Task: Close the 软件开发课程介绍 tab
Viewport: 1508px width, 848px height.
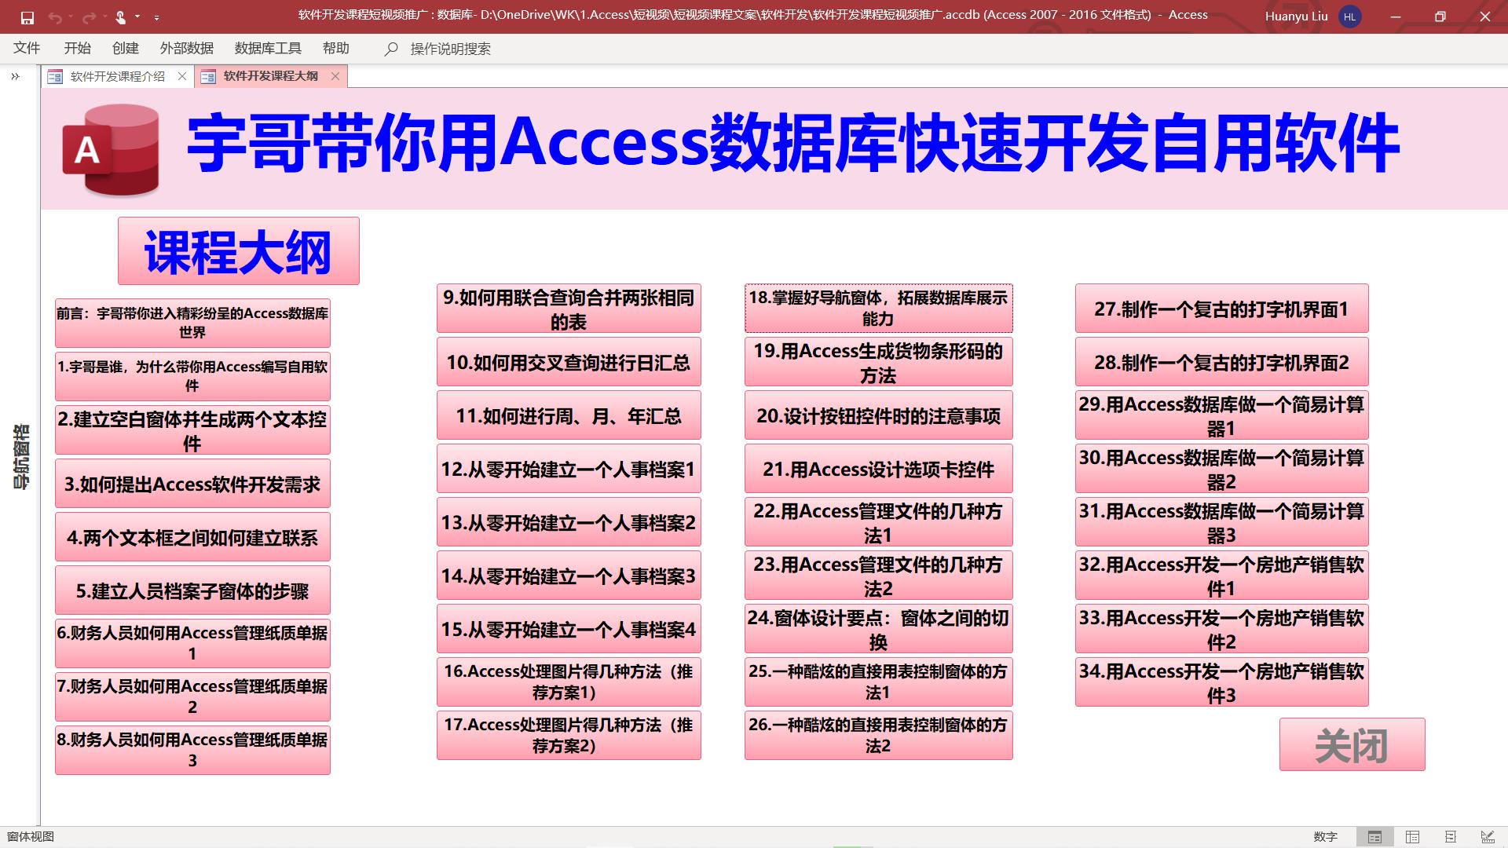Action: (182, 76)
